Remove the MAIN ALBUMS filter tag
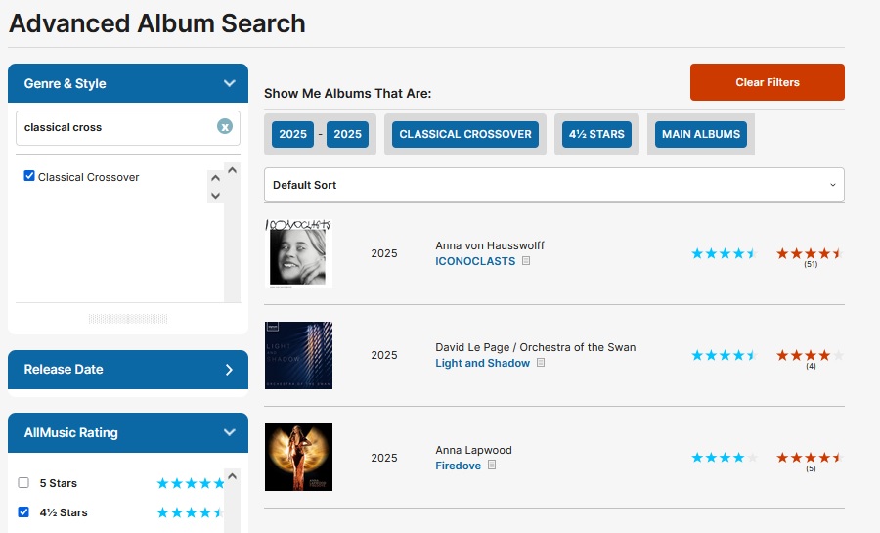 [701, 134]
